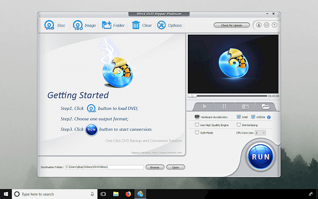Open Task View on the taskbar
318x199 pixels.
tap(103, 194)
